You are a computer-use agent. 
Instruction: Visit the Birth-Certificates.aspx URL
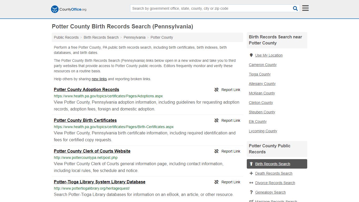click(x=114, y=127)
